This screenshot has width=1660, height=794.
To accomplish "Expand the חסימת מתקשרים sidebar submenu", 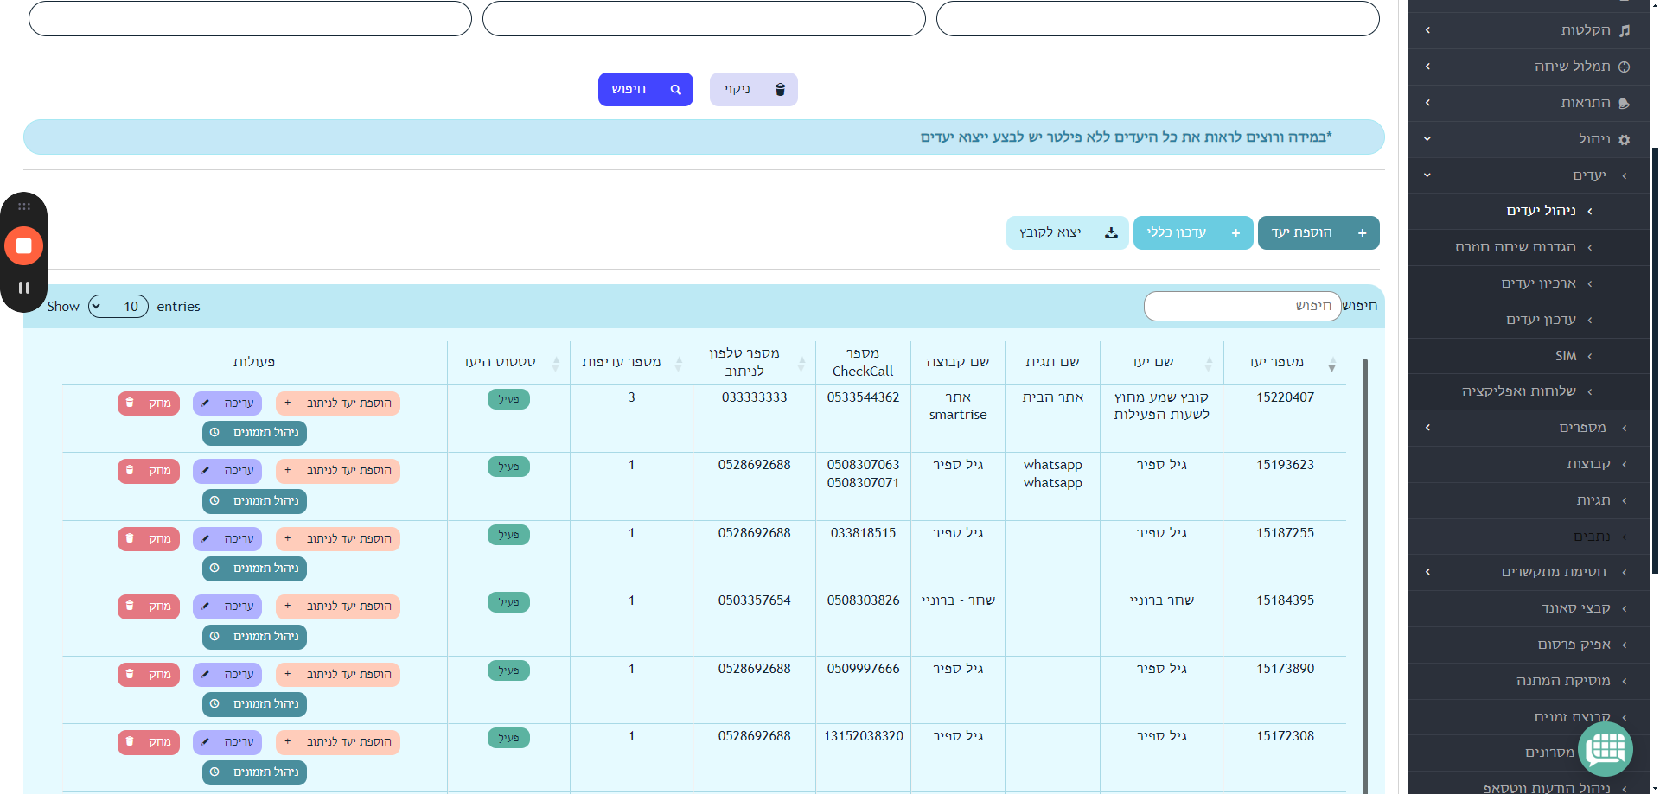I will point(1529,572).
